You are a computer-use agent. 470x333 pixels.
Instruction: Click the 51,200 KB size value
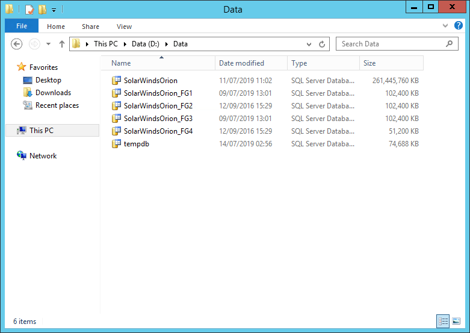click(x=403, y=131)
